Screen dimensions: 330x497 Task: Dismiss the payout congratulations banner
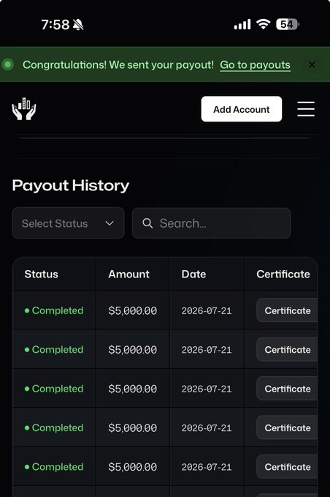coord(312,64)
